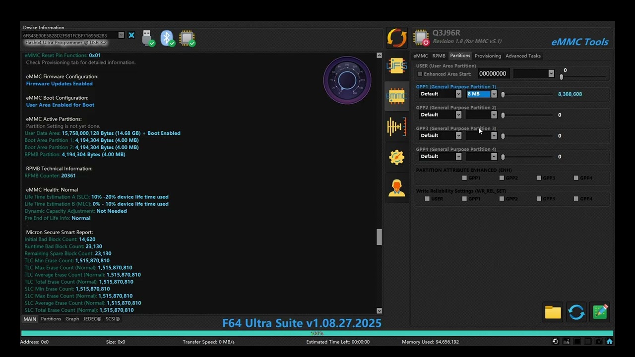Click the log panel scroll-down arrow

(380, 311)
